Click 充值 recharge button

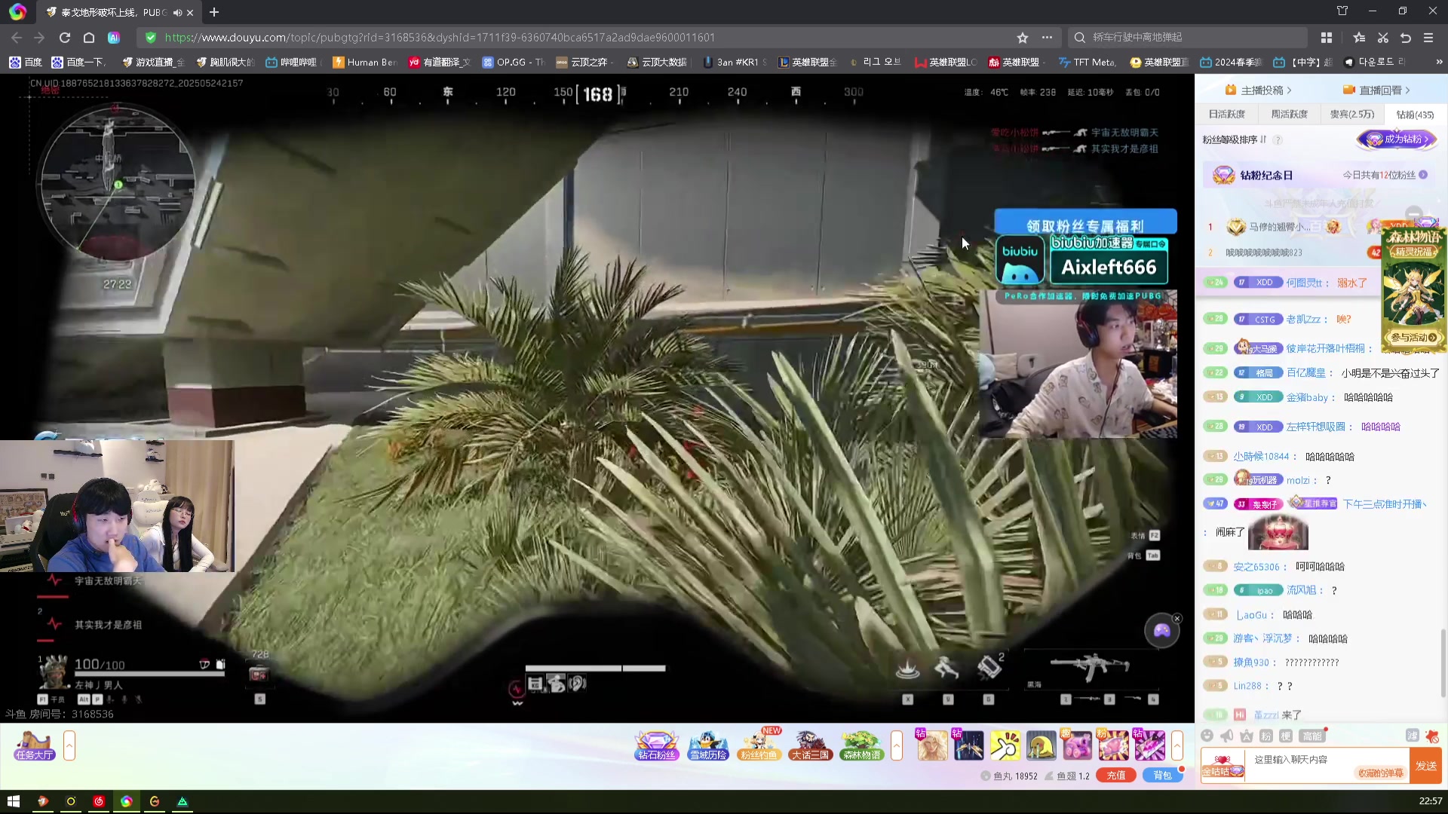1116,776
